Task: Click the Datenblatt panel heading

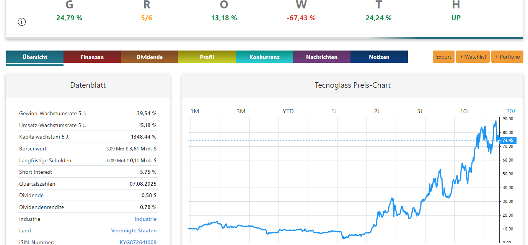Action: pos(88,85)
